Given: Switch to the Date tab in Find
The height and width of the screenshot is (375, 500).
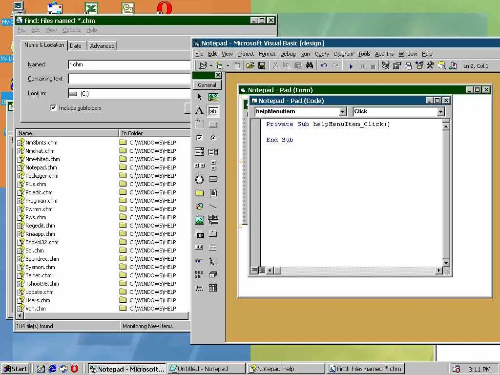Looking at the screenshot, I should pos(76,46).
